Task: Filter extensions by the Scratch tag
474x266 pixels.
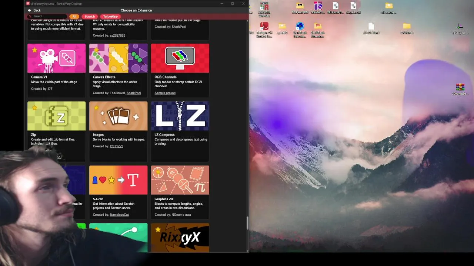Action: (90, 16)
